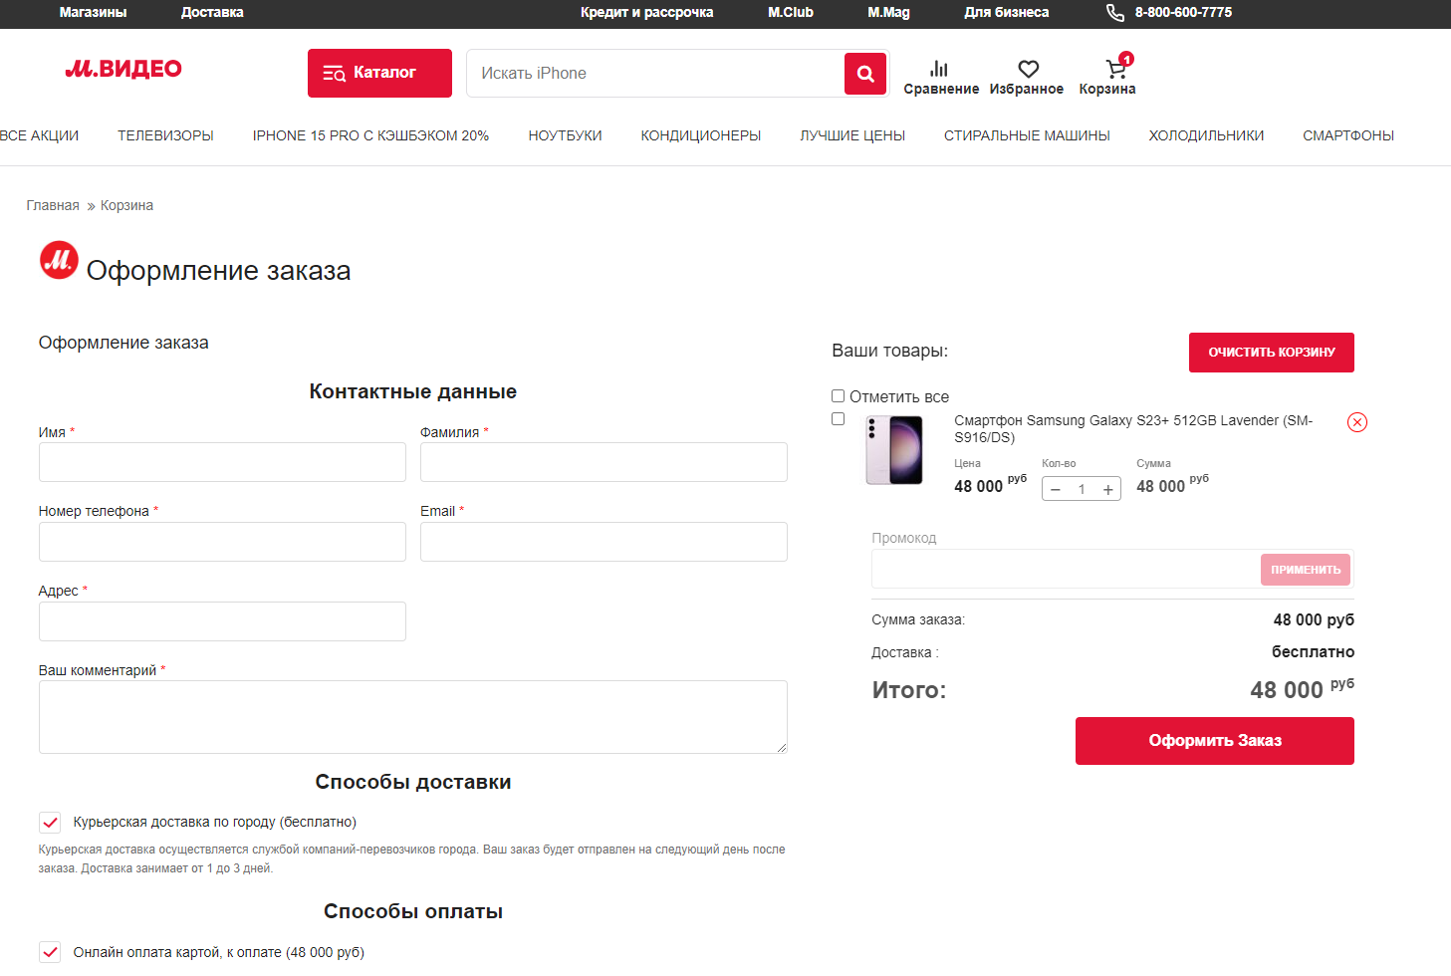Image resolution: width=1451 pixels, height=976 pixels.
Task: Select the Сумма заказа 48 000 руб value
Action: (1314, 619)
